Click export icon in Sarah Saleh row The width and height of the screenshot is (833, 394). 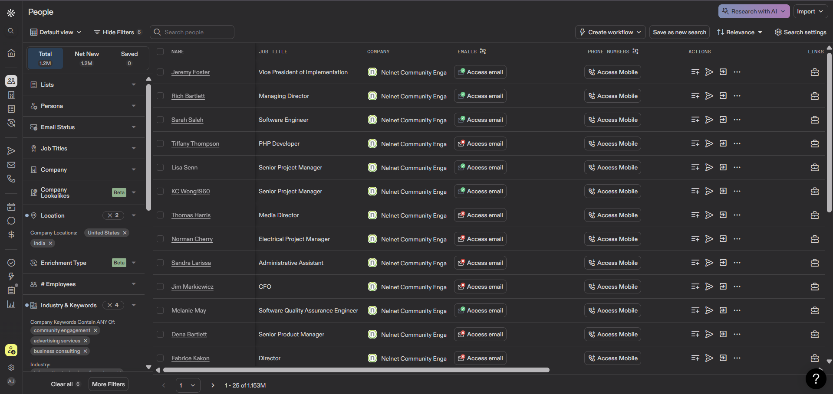coord(723,120)
